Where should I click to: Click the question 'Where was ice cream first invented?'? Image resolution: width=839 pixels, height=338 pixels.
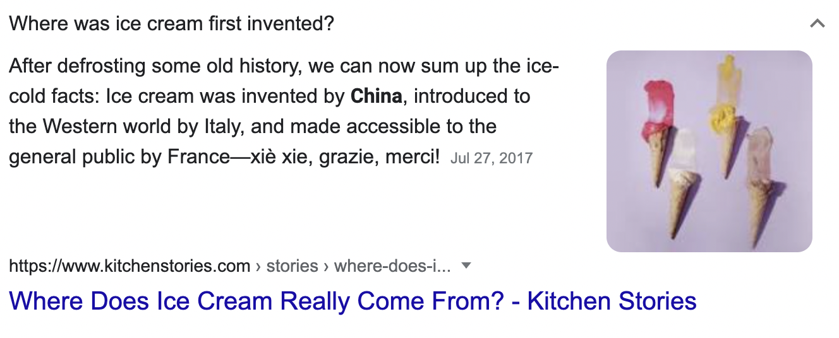tap(171, 24)
